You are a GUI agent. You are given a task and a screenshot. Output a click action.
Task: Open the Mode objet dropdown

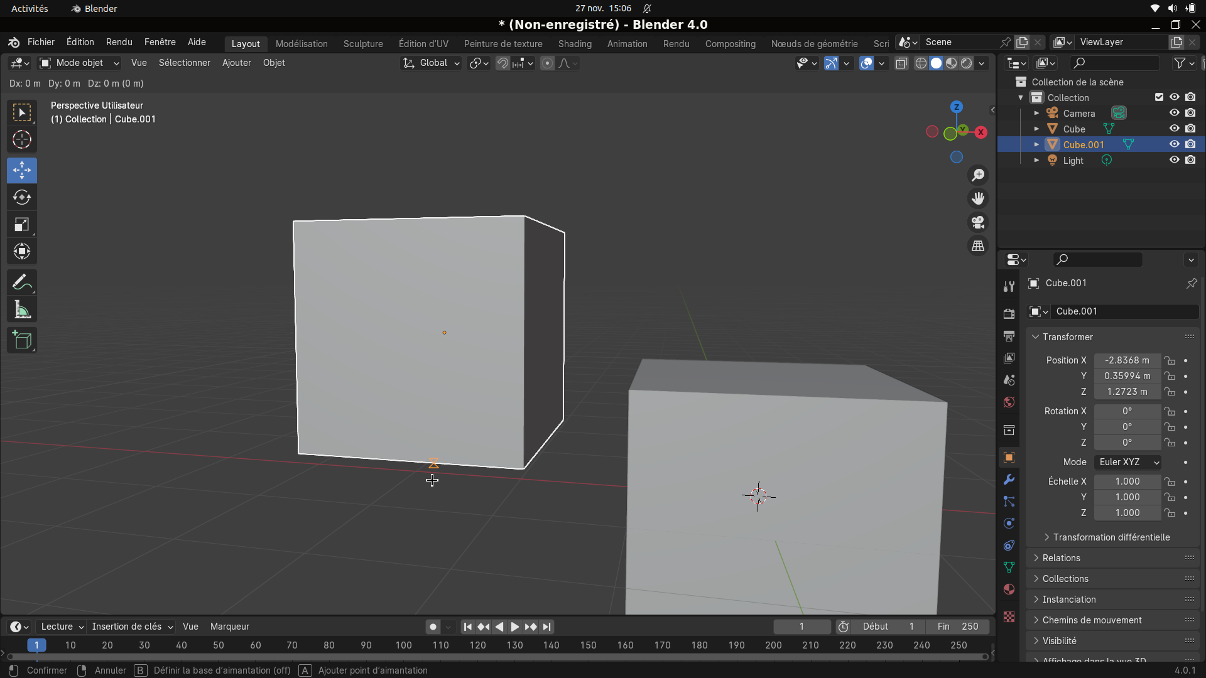[x=79, y=63]
